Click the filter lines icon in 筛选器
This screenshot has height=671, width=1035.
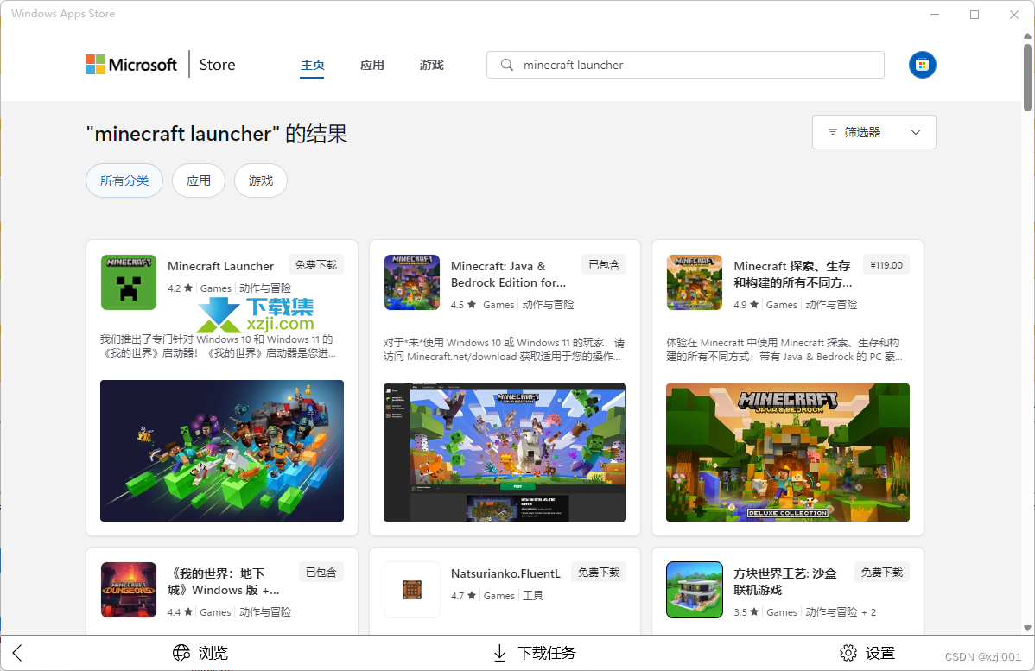[832, 132]
